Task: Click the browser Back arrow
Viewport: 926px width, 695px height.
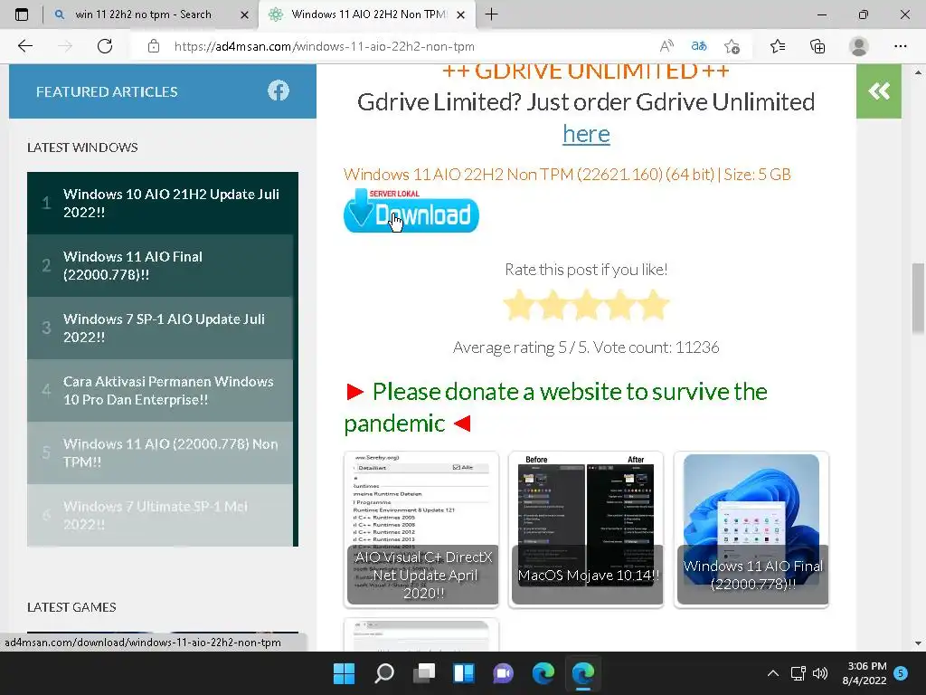Action: pos(24,46)
